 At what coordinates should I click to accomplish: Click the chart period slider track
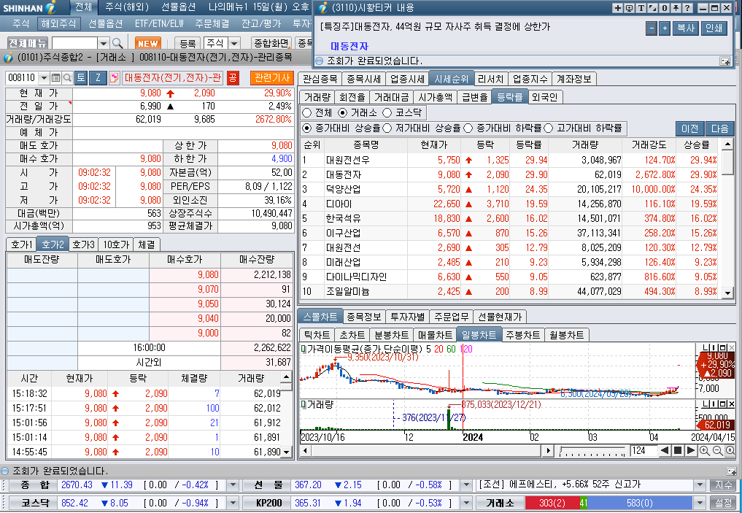[x=592, y=451]
